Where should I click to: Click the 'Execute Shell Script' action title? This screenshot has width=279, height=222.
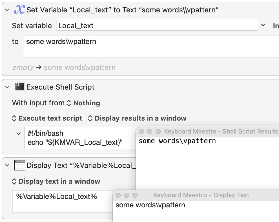coord(61,87)
